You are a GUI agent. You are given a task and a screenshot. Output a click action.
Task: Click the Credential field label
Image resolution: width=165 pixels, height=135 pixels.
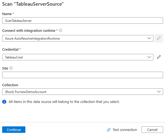10,50
